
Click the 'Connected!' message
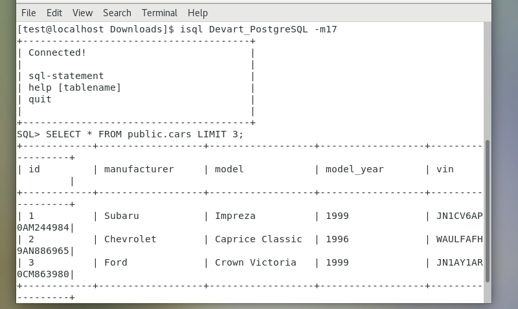pyautogui.click(x=57, y=52)
